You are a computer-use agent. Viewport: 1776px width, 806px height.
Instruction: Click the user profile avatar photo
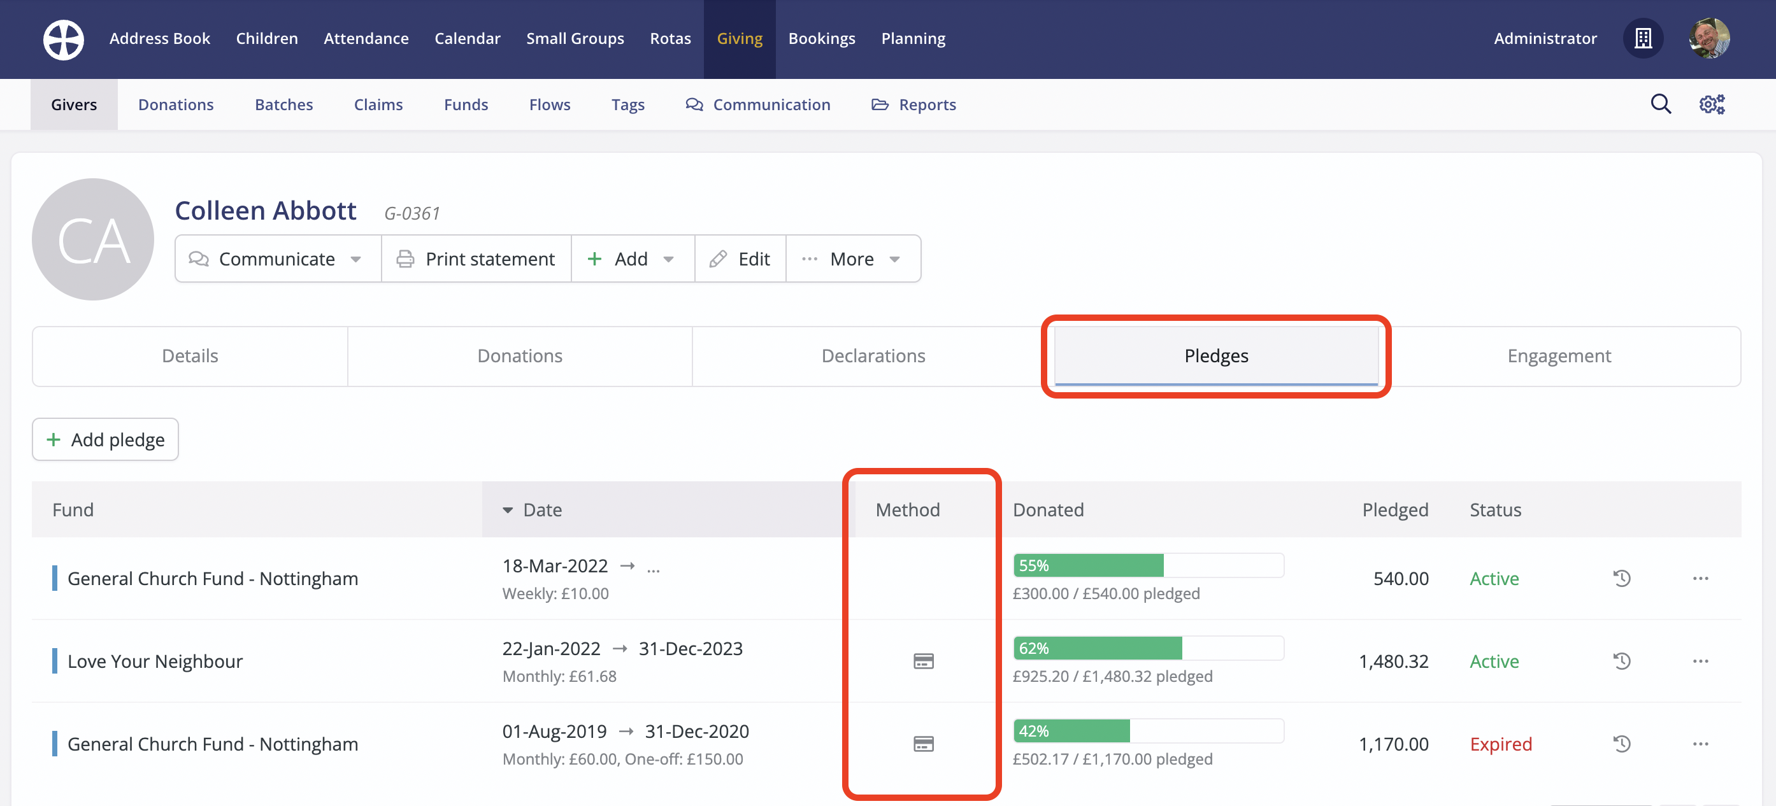(1709, 39)
